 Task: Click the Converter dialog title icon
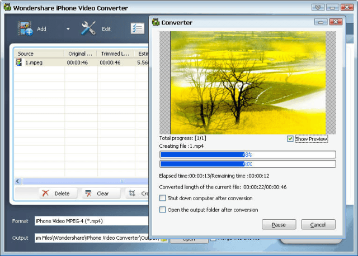156,22
